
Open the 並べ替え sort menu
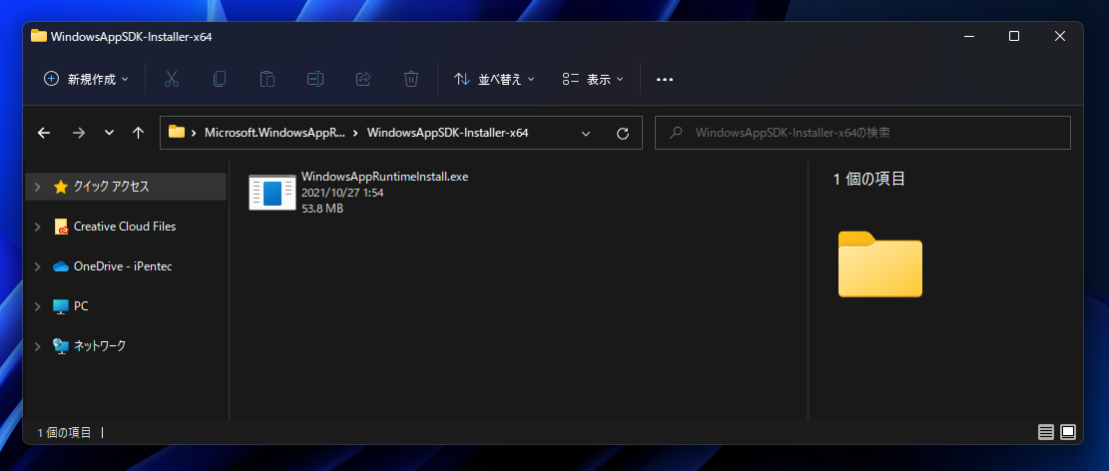[x=494, y=79]
